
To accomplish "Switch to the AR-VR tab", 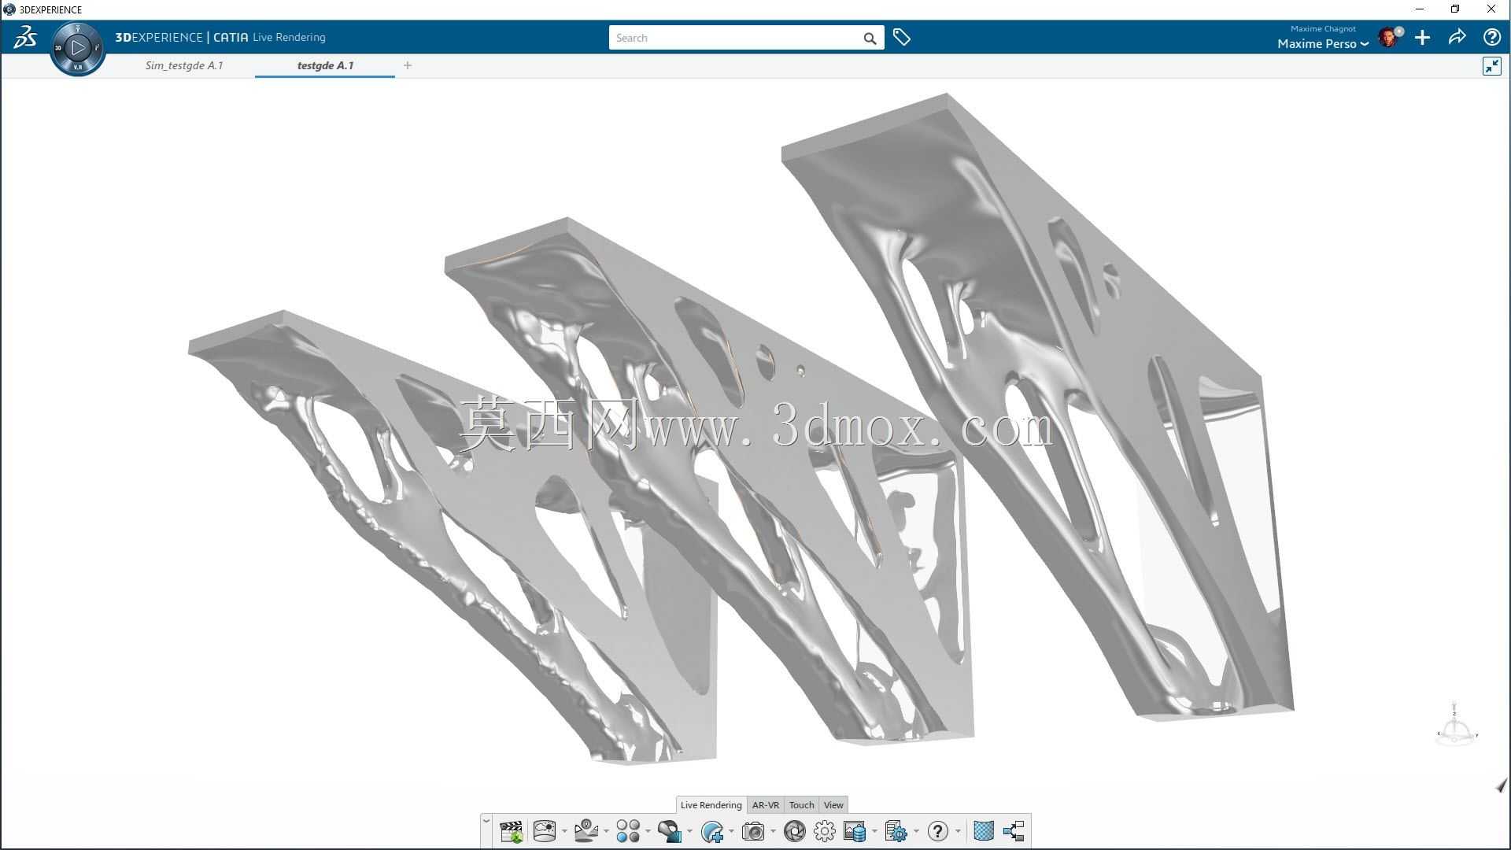I will click(x=766, y=805).
